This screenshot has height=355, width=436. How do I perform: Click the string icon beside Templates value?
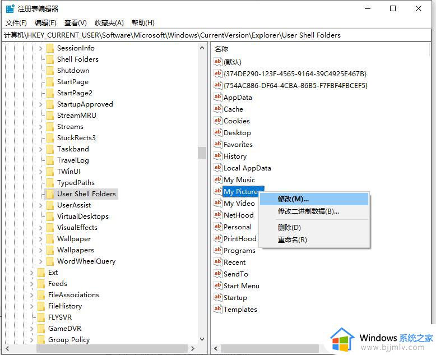218,309
